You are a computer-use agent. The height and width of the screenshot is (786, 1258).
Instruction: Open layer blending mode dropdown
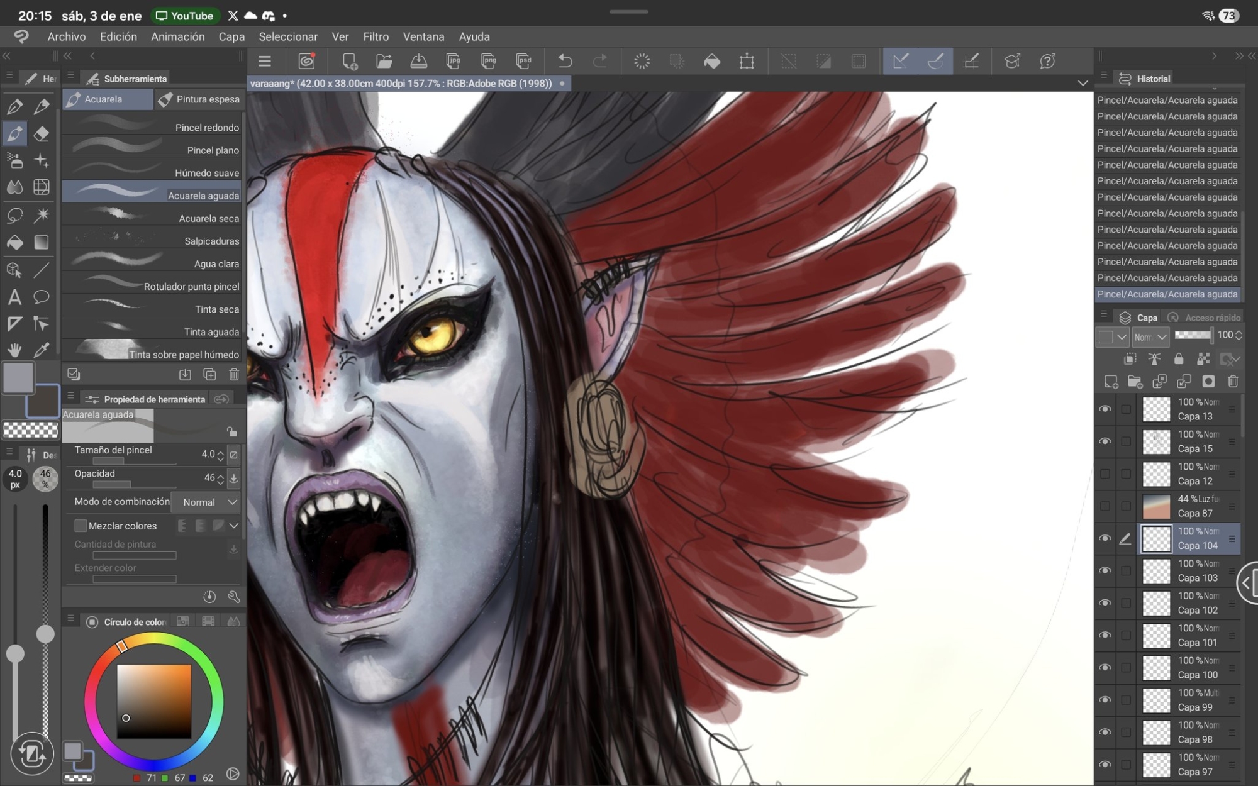click(x=1150, y=337)
